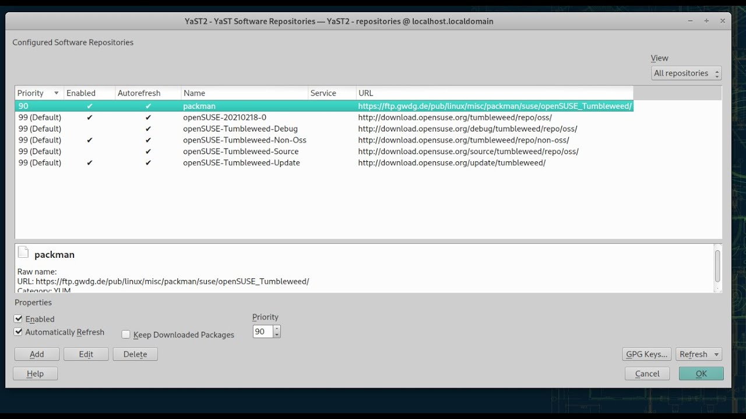
Task: Click the repository details pane scrollbar
Action: pyautogui.click(x=717, y=265)
